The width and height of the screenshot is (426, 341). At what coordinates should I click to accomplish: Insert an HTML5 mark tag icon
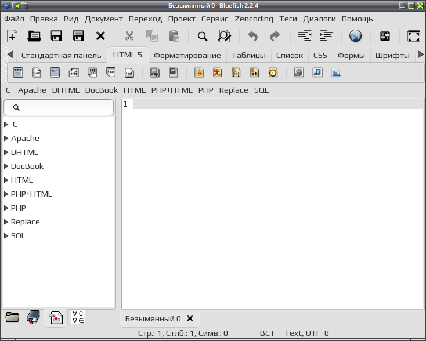pyautogui.click(x=199, y=72)
